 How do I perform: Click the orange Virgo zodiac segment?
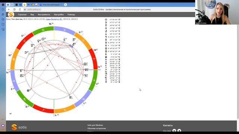pyautogui.click(x=14, y=59)
